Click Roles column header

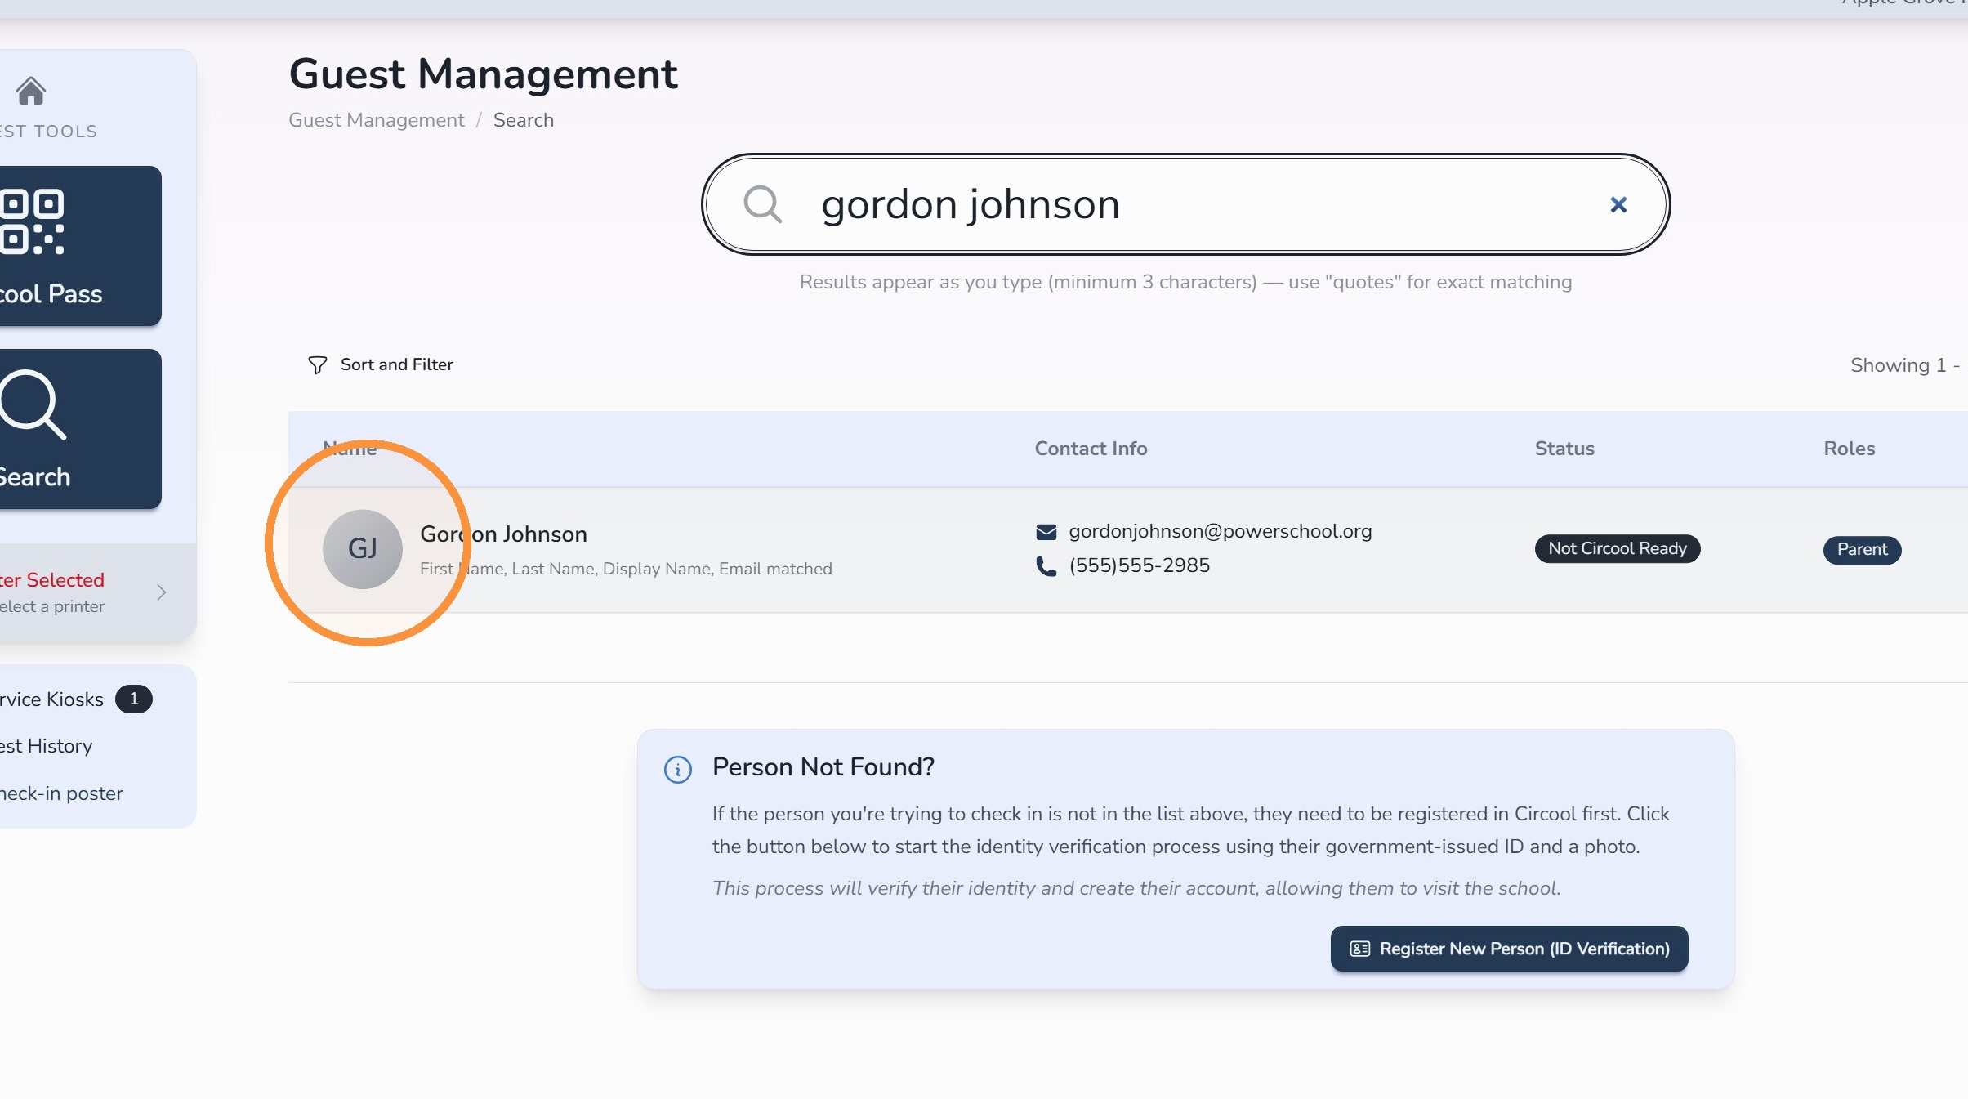(1850, 449)
